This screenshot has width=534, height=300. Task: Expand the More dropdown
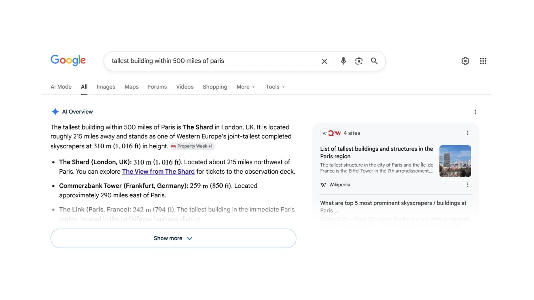click(246, 87)
